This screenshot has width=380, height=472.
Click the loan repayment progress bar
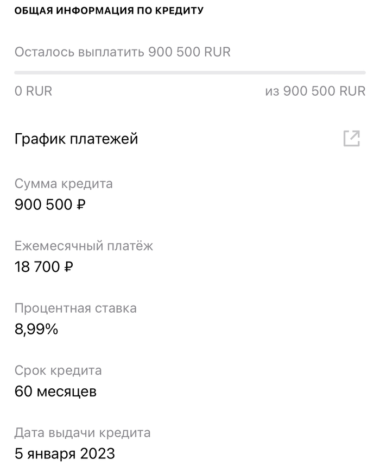pos(190,72)
